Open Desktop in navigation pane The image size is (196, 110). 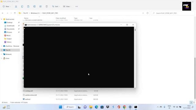(x=9, y=22)
